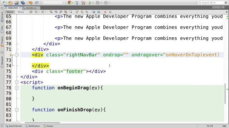229x128 pixels.
Task: Collapse the script tag fold at line 77
Action: 17,82
